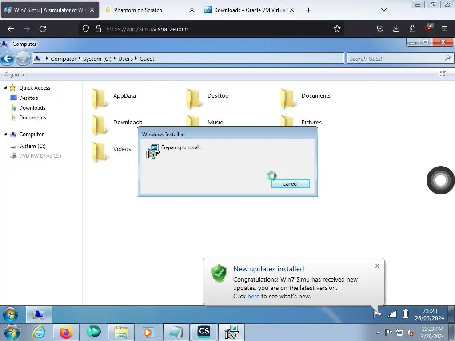
Task: Open the arrow after Users breadcrumb
Action: (x=136, y=59)
